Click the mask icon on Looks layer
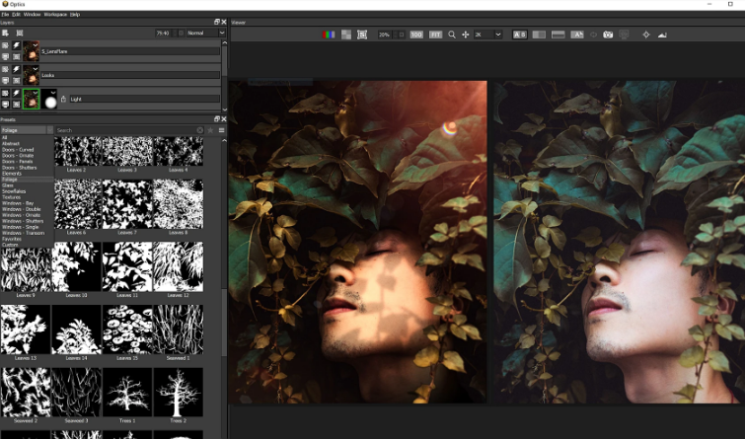The width and height of the screenshot is (745, 439). point(16,80)
